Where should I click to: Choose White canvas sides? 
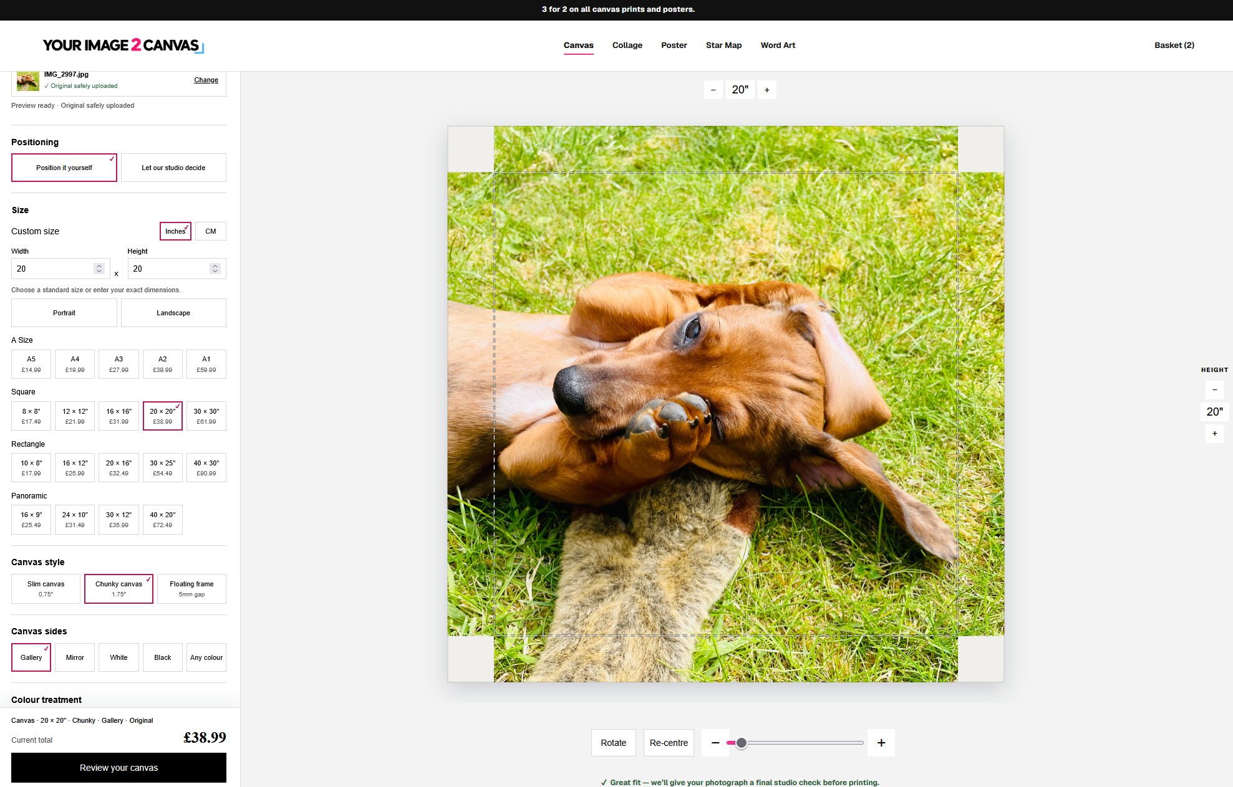click(118, 657)
